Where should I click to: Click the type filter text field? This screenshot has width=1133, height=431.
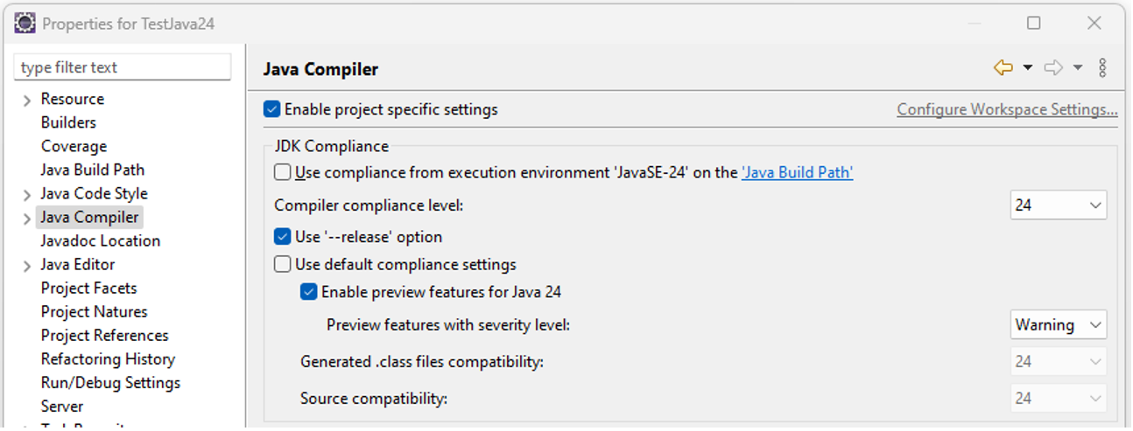pos(123,67)
